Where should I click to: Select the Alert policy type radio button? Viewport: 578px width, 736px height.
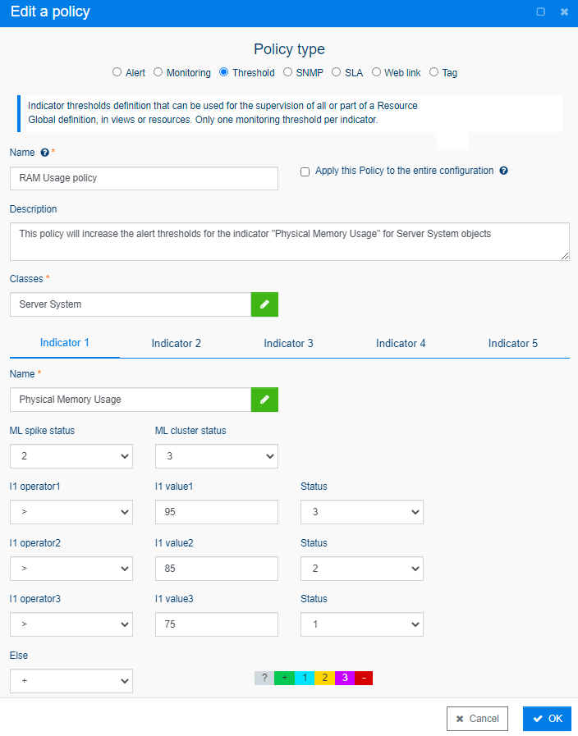click(x=117, y=72)
